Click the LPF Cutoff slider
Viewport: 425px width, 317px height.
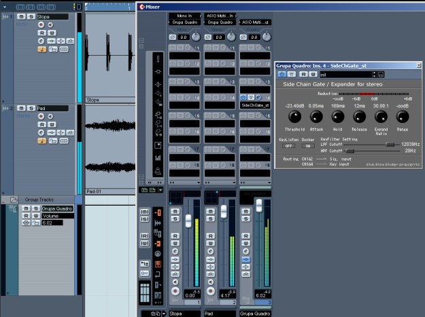390,145
